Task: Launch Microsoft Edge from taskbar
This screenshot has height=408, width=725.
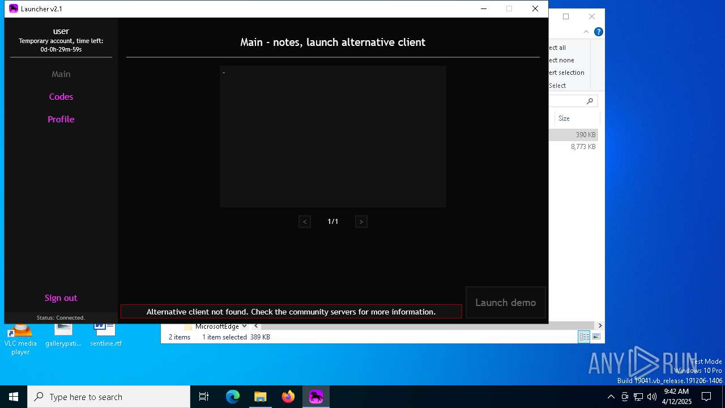Action: coord(233,397)
